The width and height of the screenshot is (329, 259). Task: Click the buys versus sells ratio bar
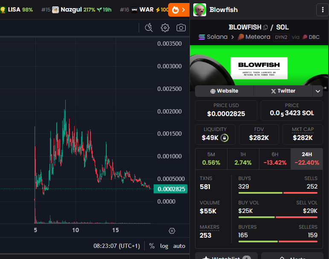coord(278,193)
